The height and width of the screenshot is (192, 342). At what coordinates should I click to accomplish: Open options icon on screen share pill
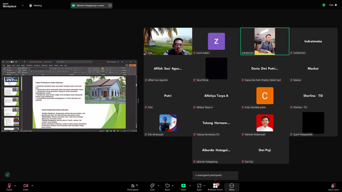coord(110,5)
